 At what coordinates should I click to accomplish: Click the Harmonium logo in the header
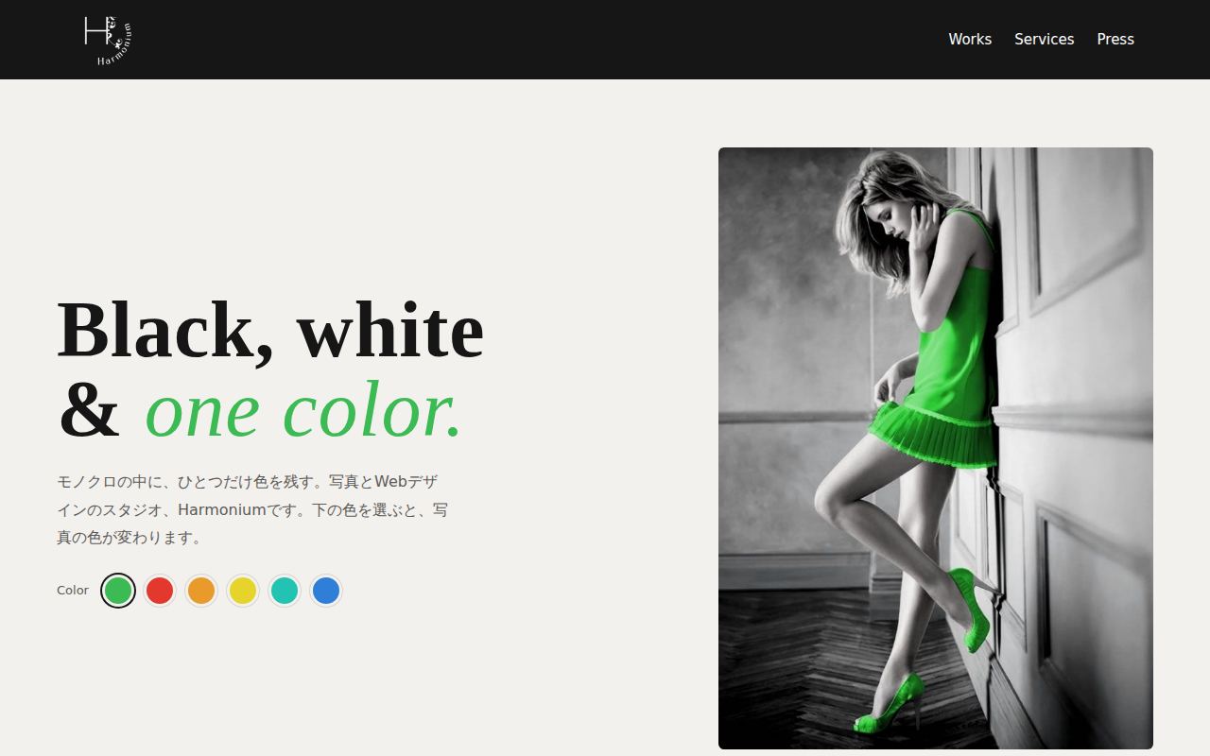[108, 41]
